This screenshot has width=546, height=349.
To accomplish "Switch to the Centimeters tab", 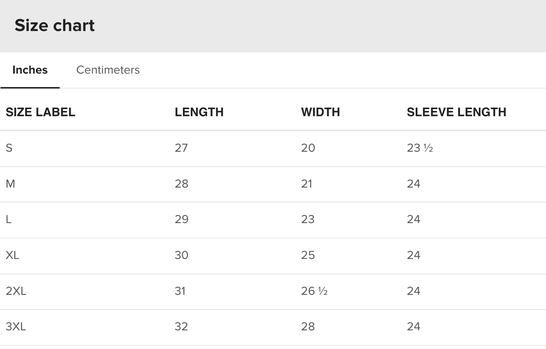I will [x=108, y=70].
